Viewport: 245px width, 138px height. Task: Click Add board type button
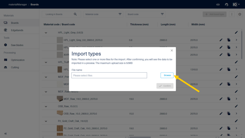215,14
